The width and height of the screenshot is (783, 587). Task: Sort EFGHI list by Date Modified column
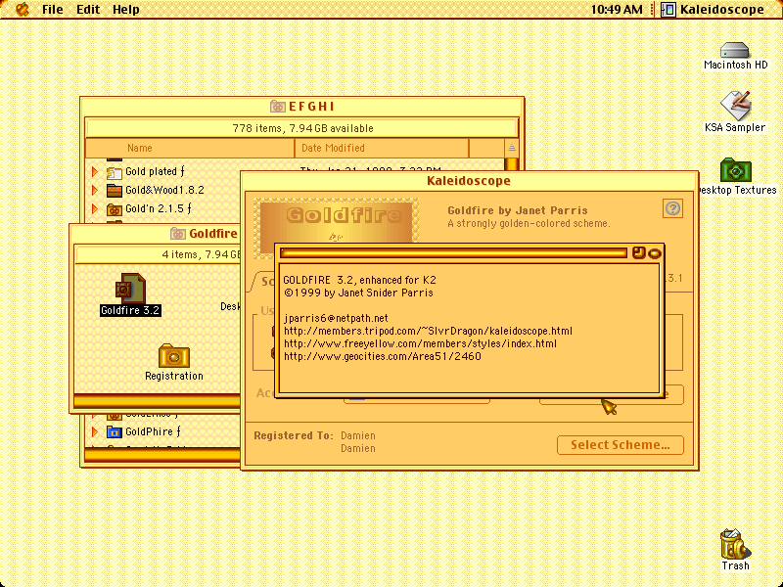[x=382, y=148]
